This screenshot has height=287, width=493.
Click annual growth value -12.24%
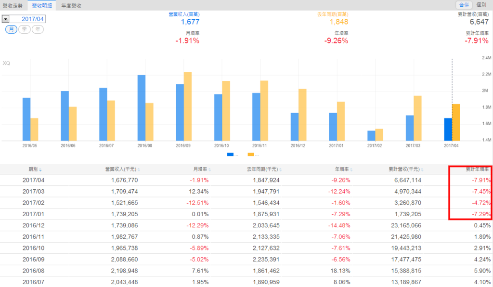click(339, 192)
